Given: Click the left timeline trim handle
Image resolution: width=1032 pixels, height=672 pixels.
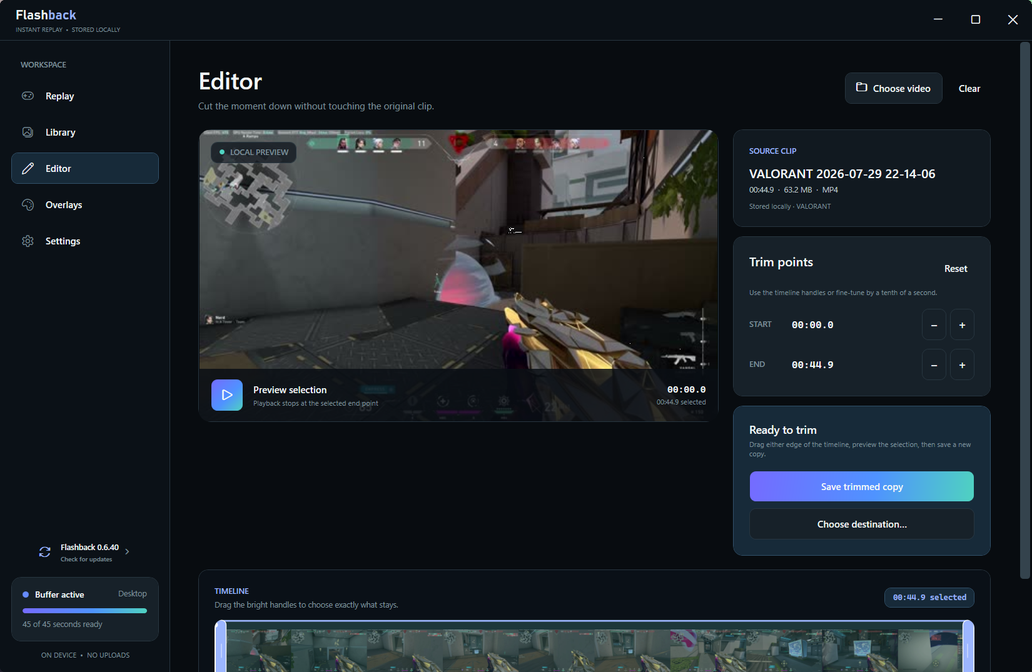Looking at the screenshot, I should click(221, 647).
